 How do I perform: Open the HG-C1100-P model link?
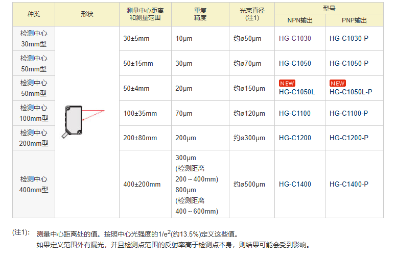tap(348, 113)
